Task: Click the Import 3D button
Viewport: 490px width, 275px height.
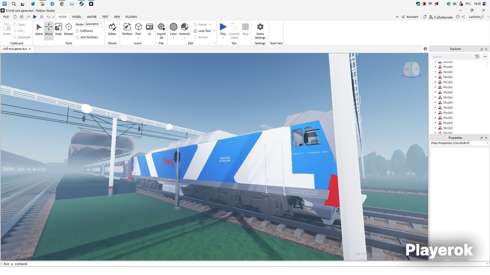Action: [x=161, y=31]
